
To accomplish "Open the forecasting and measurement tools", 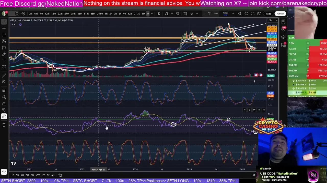I will click(x=4, y=48).
